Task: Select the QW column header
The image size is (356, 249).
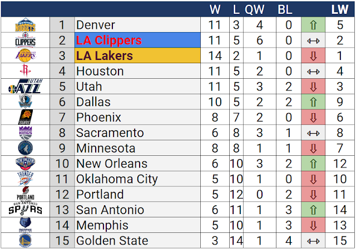Action: click(x=255, y=9)
